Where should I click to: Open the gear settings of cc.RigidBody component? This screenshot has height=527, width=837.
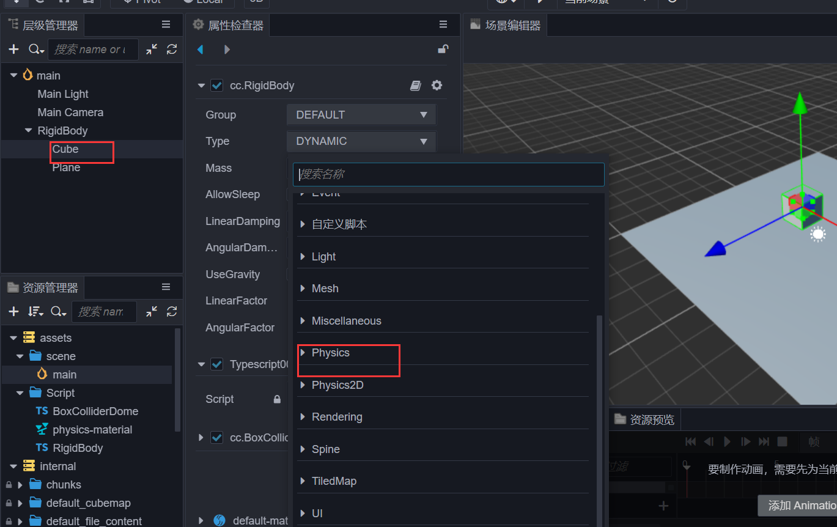click(x=437, y=85)
